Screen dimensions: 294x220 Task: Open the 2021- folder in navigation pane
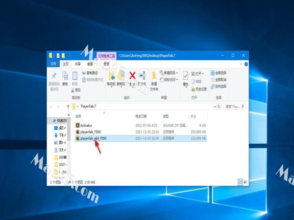pos(60,165)
